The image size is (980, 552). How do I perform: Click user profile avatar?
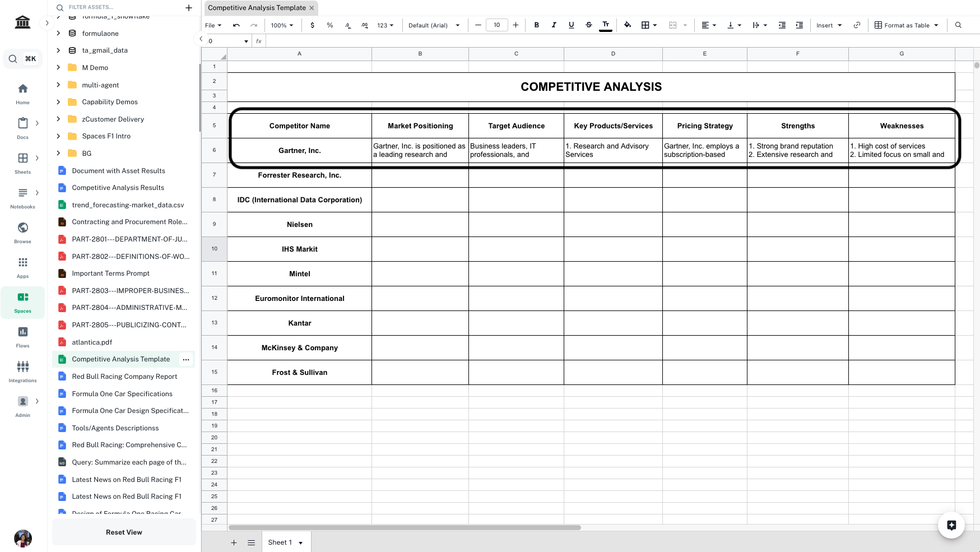(x=23, y=539)
